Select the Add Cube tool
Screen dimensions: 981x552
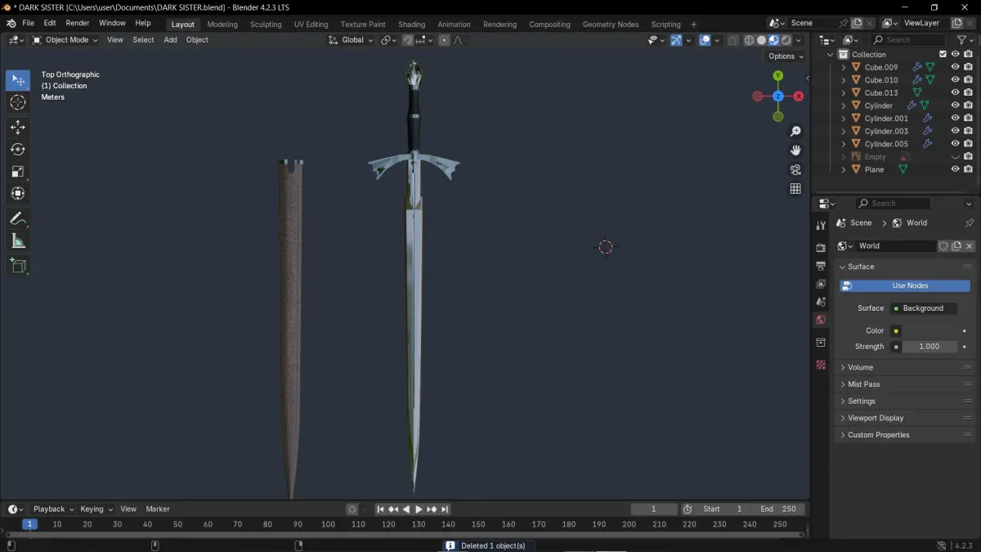[x=18, y=266]
